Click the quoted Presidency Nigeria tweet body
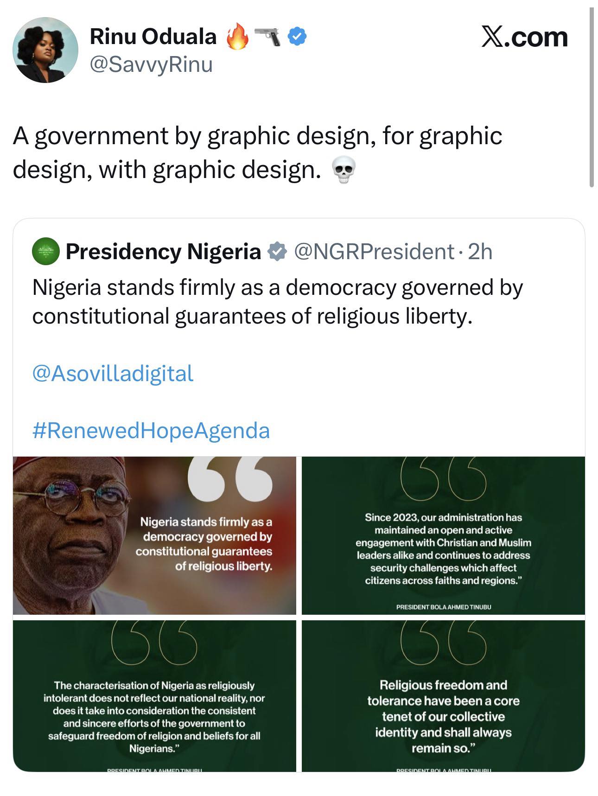598x796 pixels. (x=278, y=301)
